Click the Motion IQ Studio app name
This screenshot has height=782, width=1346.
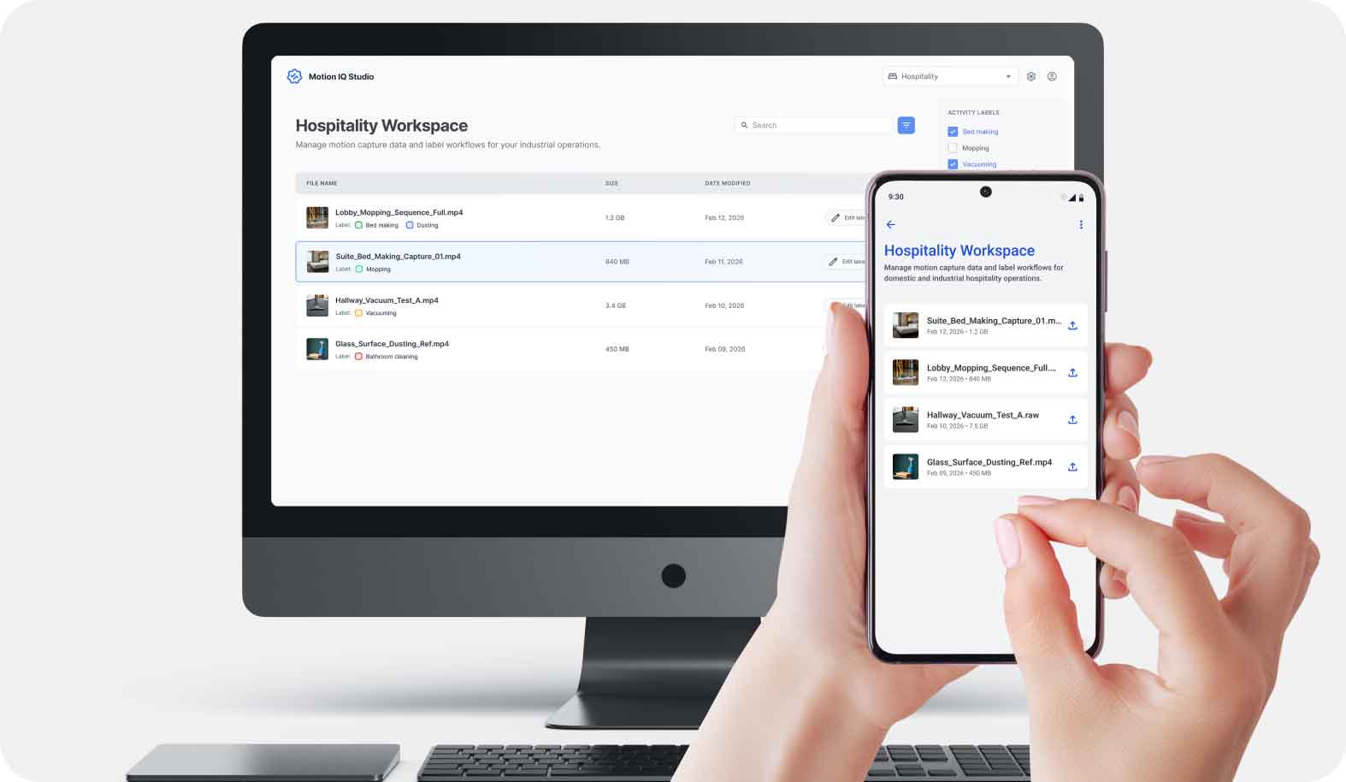tap(341, 76)
